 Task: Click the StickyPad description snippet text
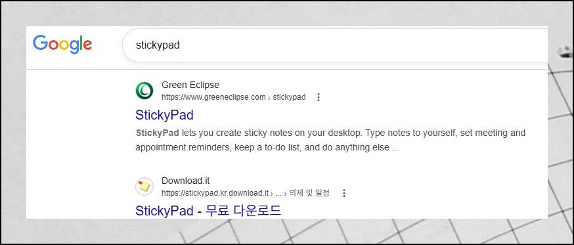pos(330,141)
